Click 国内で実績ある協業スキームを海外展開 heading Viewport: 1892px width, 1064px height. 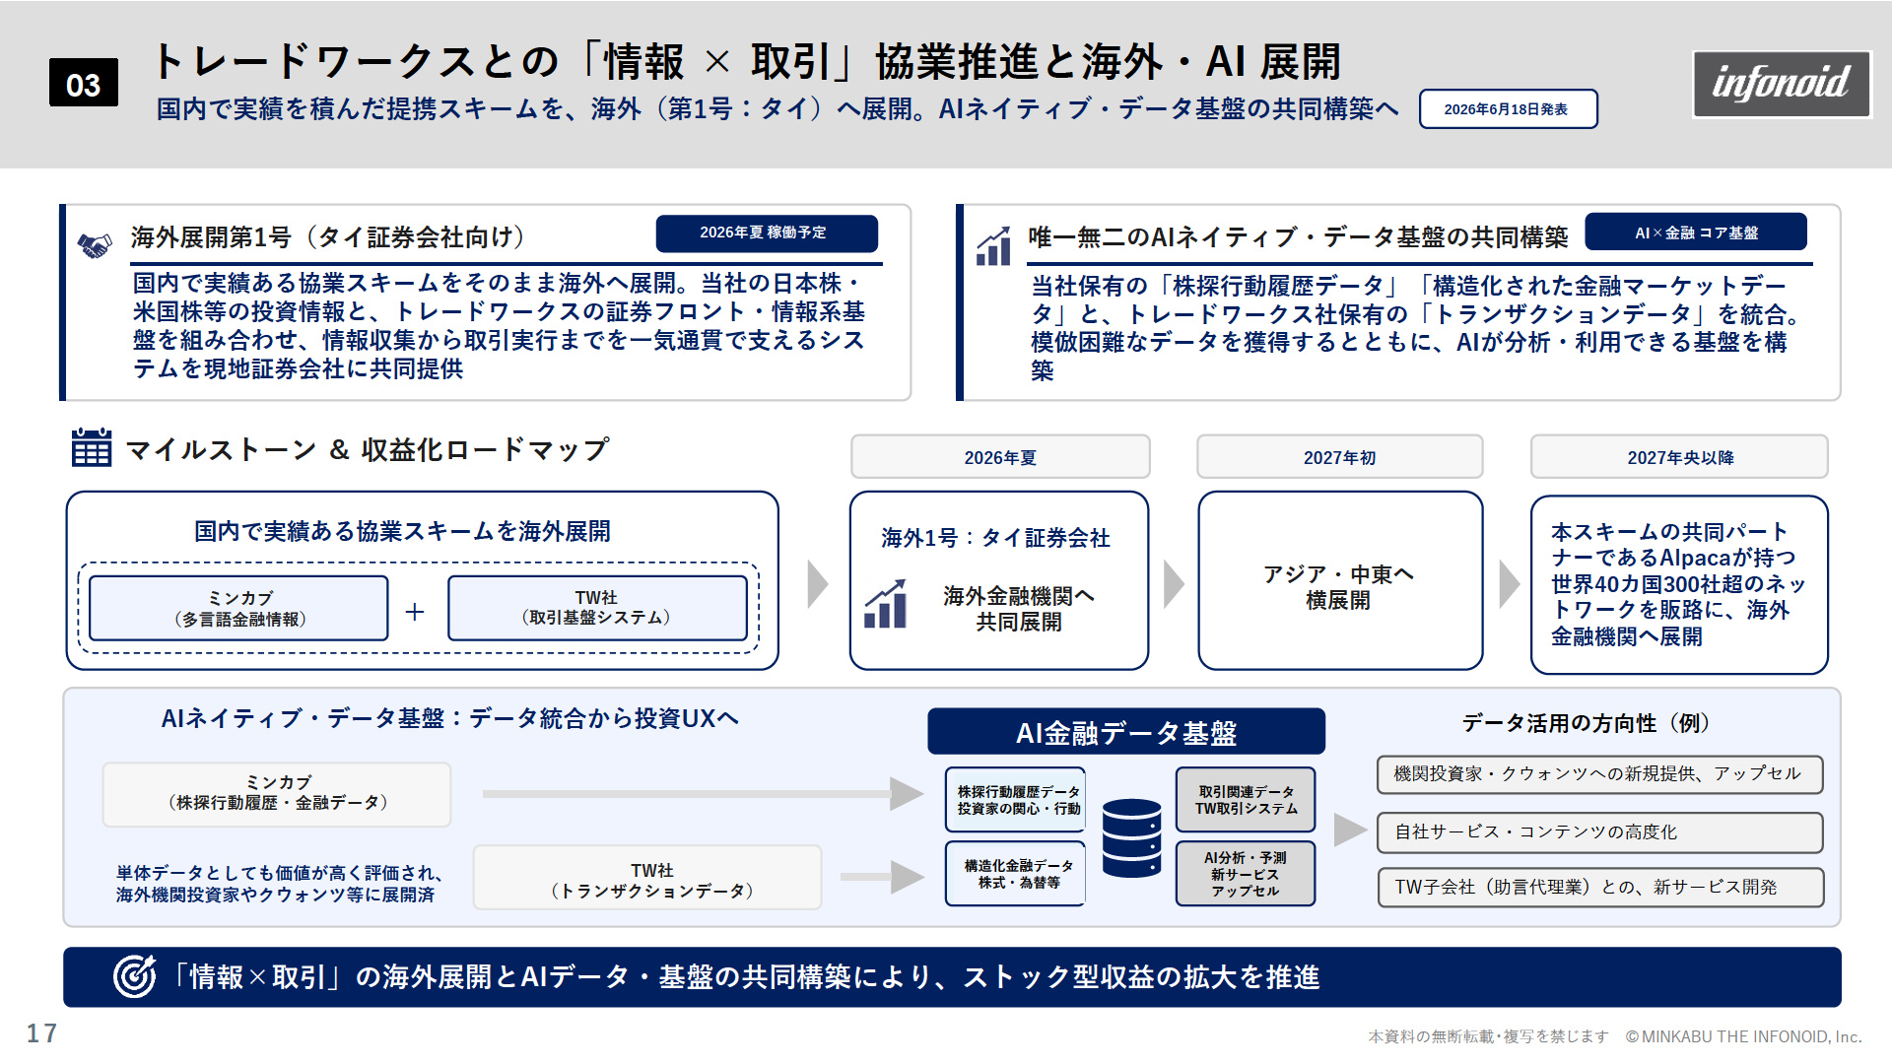[402, 531]
